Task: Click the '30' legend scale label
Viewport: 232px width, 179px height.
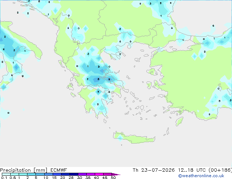Action: click(x=79, y=178)
